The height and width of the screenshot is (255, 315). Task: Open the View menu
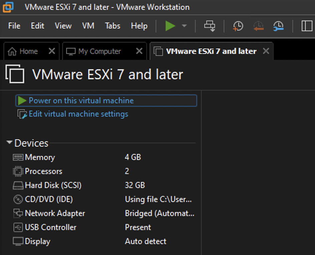coord(63,26)
